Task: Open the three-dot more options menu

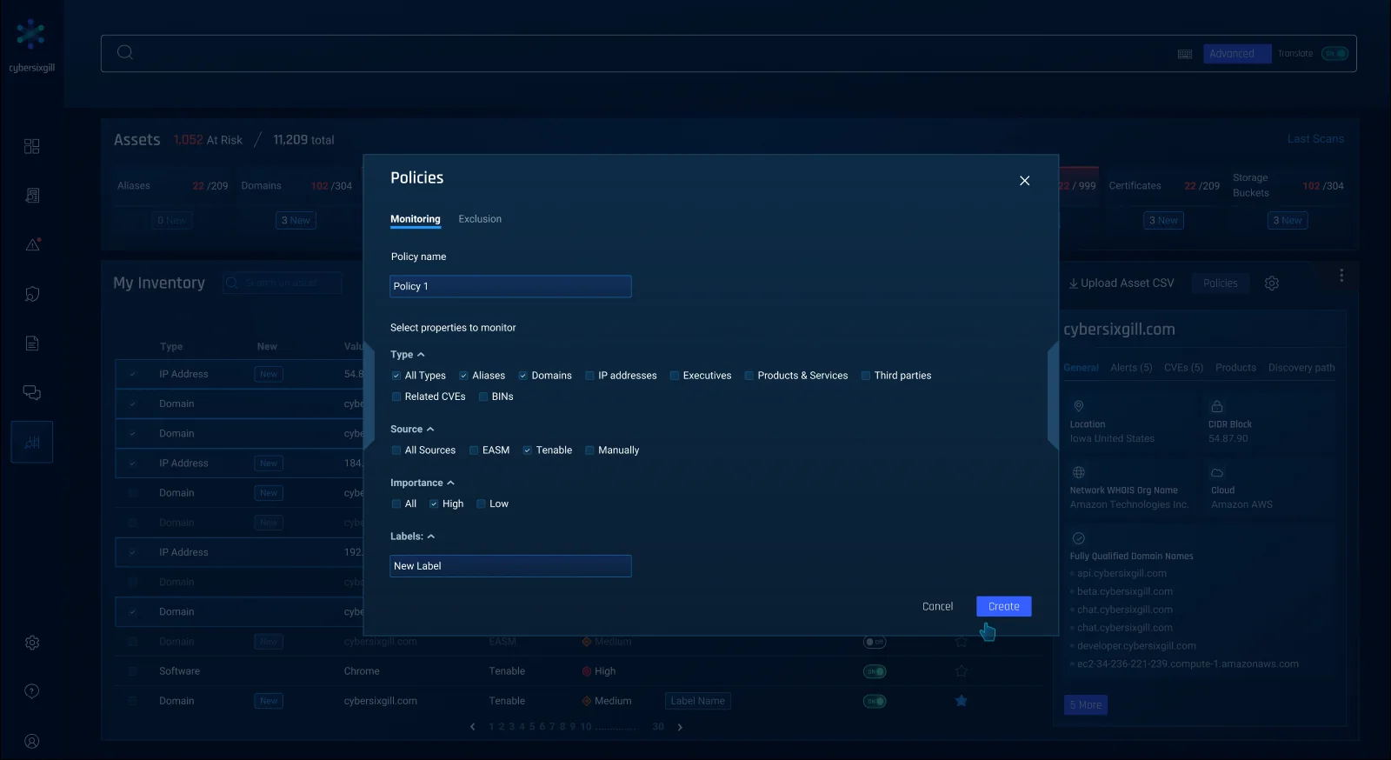Action: click(1341, 276)
